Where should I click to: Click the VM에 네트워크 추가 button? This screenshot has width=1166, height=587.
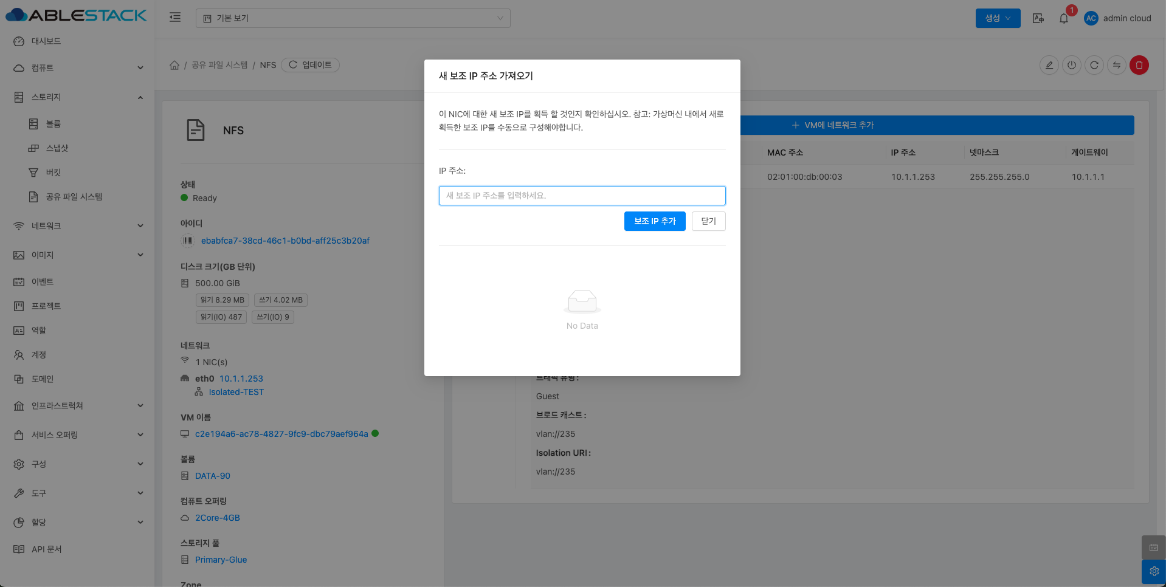coord(833,125)
